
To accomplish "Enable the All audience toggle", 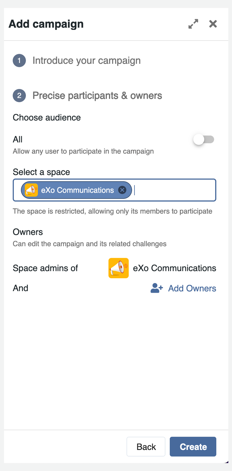I will coord(203,139).
